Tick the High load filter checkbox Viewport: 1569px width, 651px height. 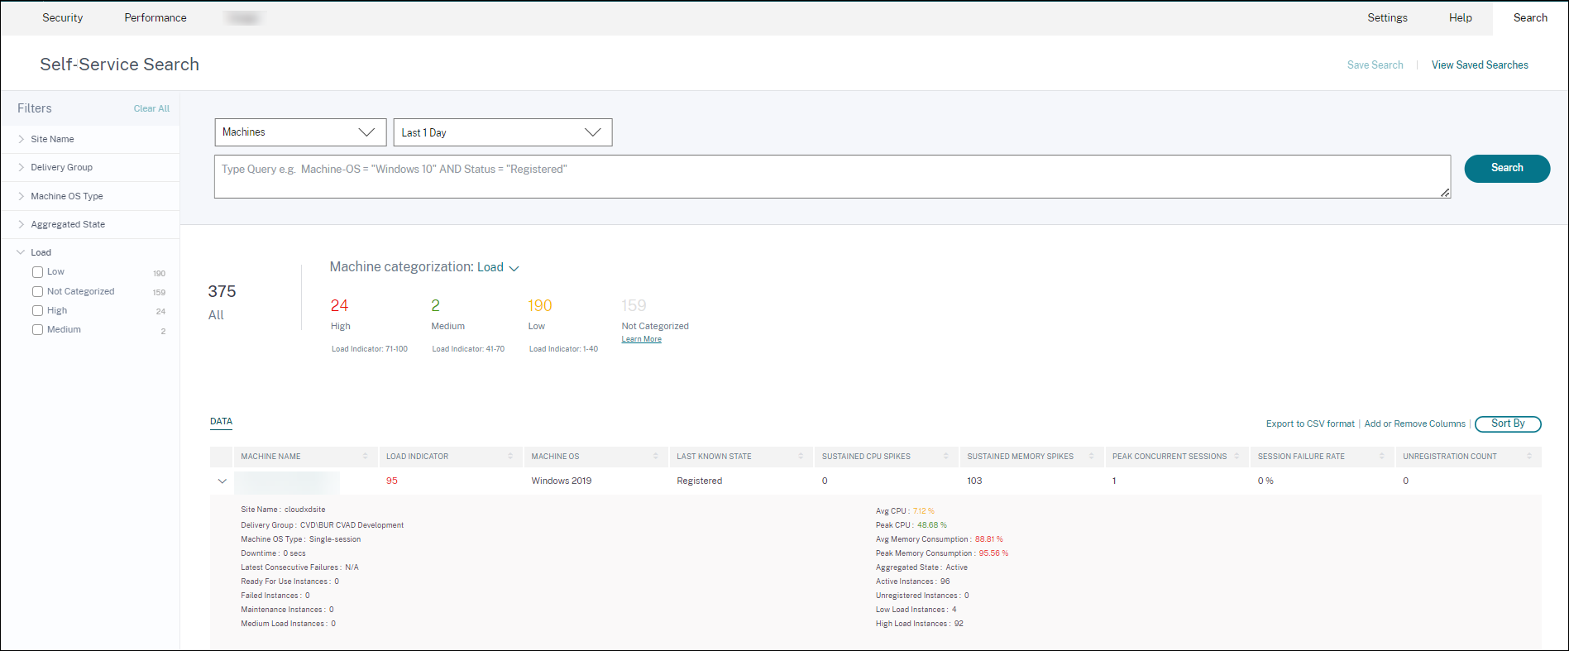point(38,311)
